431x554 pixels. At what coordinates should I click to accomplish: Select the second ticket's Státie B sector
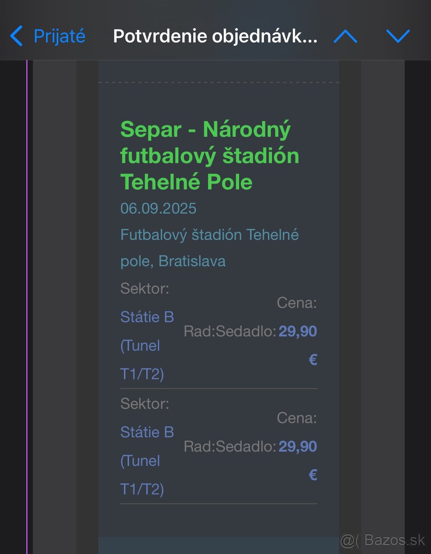[x=147, y=432]
